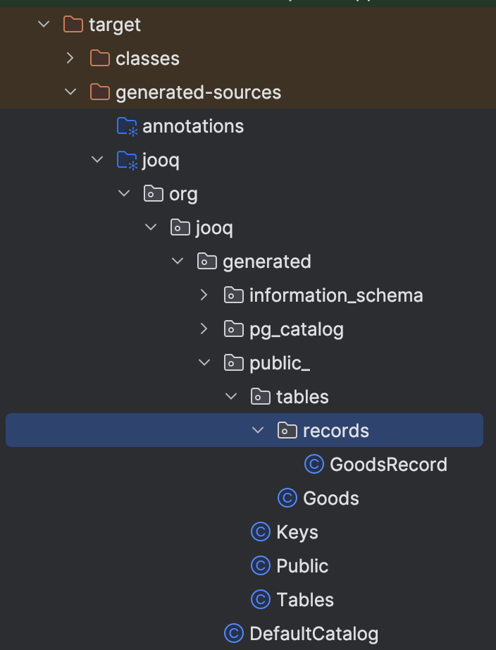Click the Goods class icon
Screen dimensions: 496x650
click(287, 498)
